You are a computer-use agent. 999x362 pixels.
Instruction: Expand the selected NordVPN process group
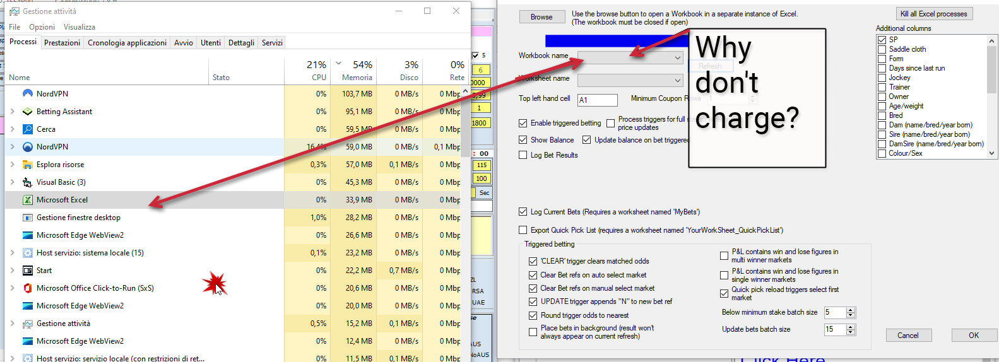tap(12, 146)
